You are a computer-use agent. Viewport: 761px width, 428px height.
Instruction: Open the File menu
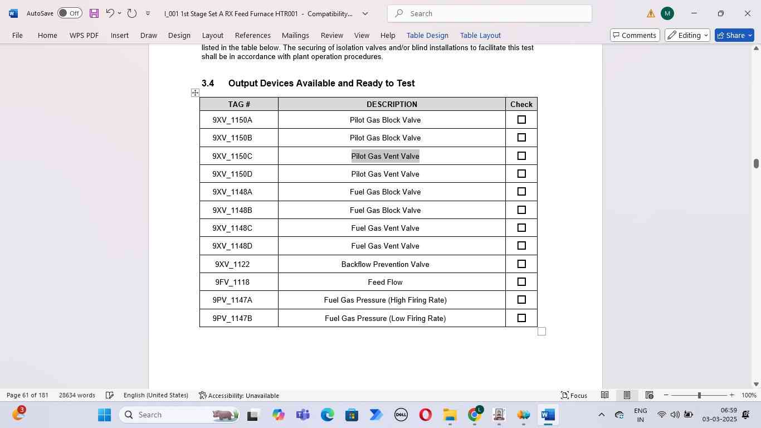(x=17, y=35)
